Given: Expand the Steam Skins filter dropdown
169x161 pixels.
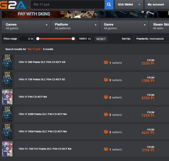Looking at the screenshot, I should tap(159, 27).
